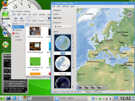Click the theme list scrollbar handle

click(x=73, y=52)
